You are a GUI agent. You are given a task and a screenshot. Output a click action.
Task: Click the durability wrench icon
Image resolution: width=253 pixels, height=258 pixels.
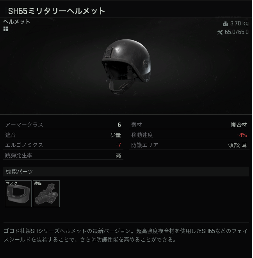coord(220,32)
